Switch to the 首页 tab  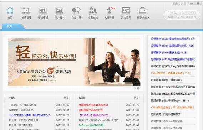pos(9,26)
